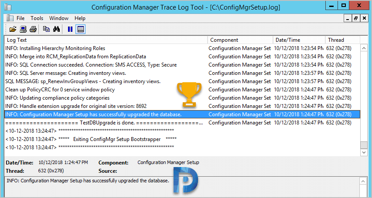This screenshot has height=198, width=372.
Task: Restore the inner log document window
Action: 355,18
